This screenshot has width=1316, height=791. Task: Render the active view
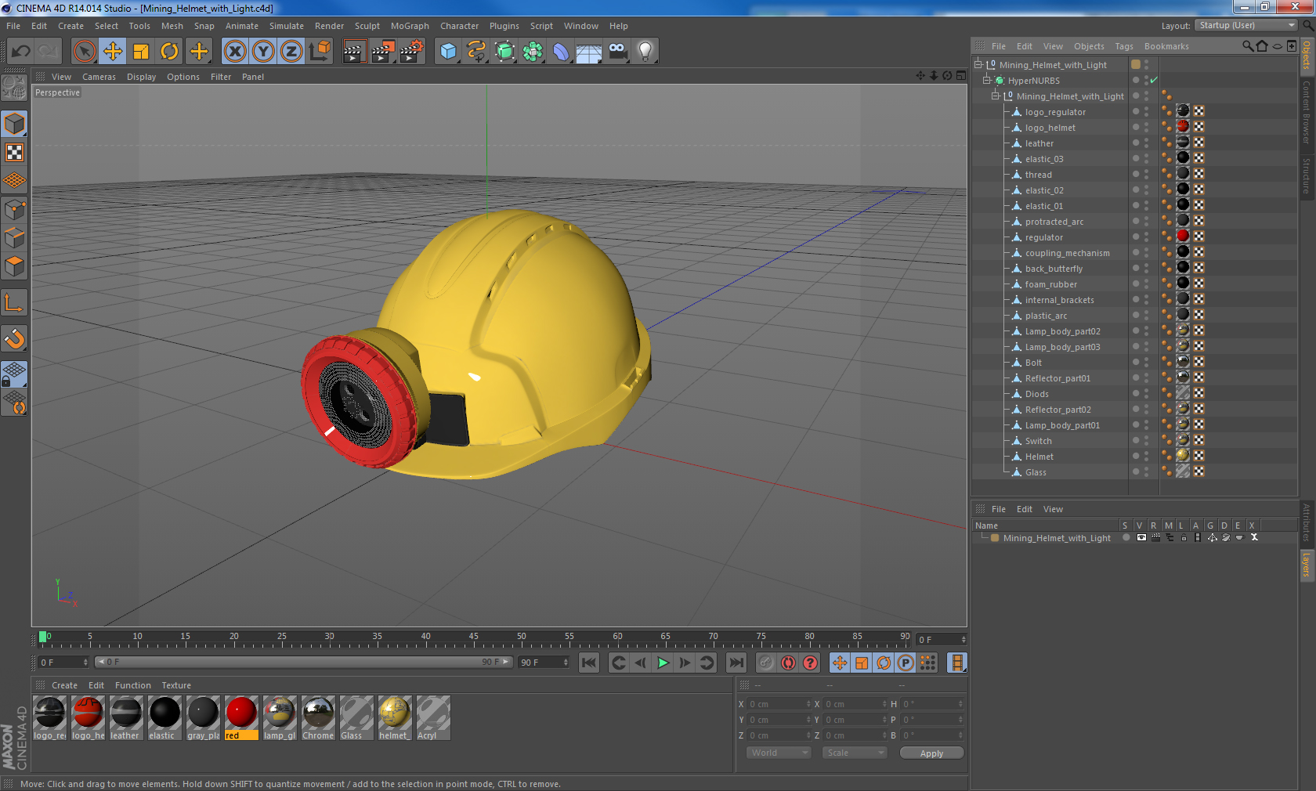[354, 52]
